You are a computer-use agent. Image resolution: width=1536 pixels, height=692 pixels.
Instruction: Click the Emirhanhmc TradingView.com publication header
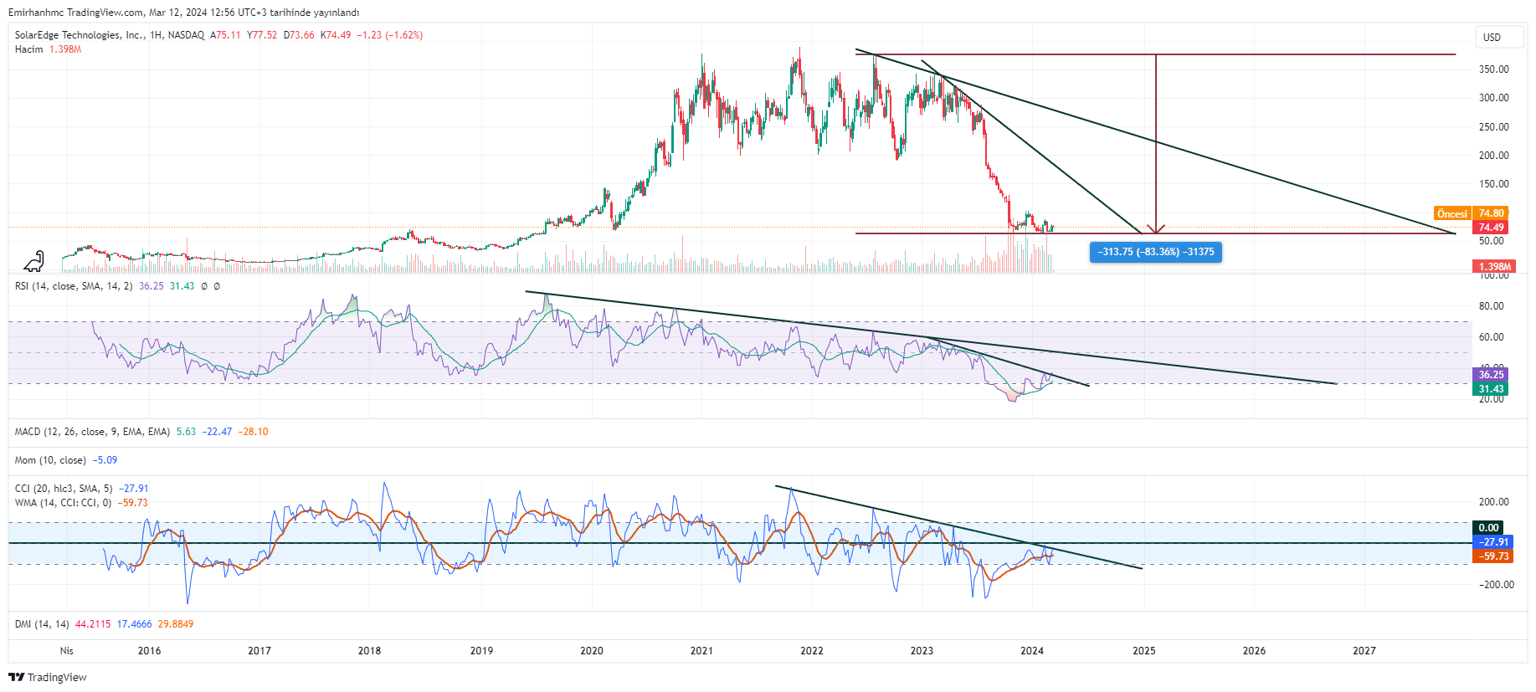point(183,13)
